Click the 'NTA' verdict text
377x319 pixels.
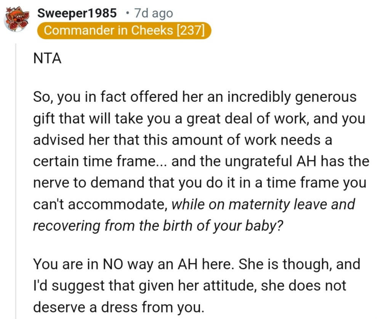(47, 58)
